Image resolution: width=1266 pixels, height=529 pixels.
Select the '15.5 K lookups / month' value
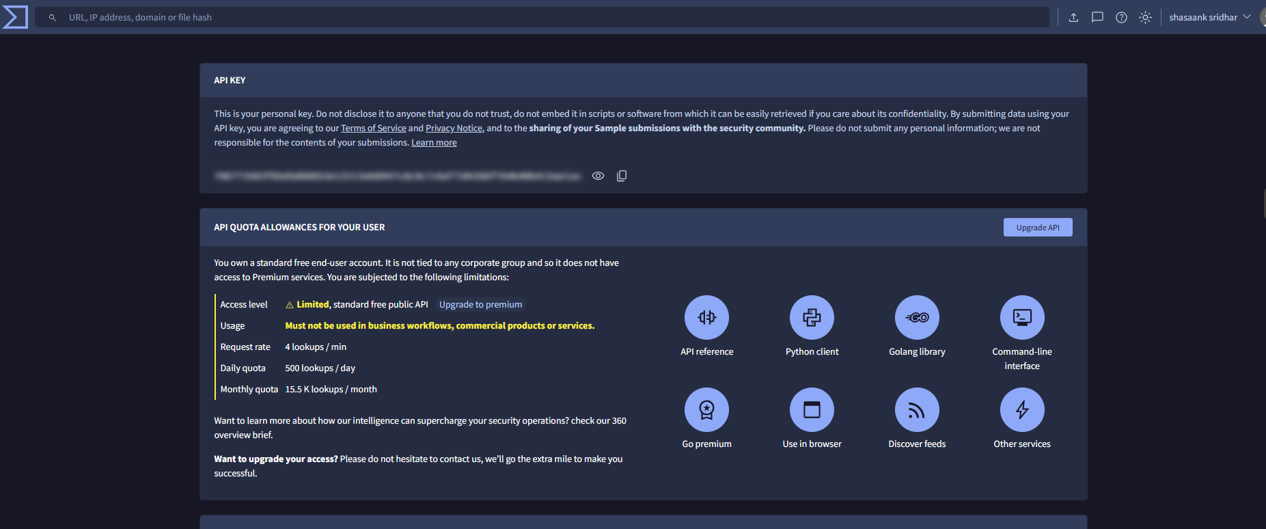tap(331, 390)
